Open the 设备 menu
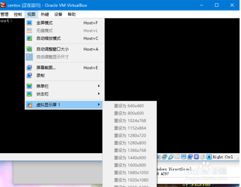The width and height of the screenshot is (241, 187). 58,15
